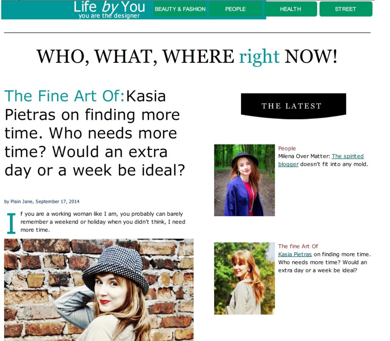The height and width of the screenshot is (341, 390).
Task: Open the Kasia Pietras sidebar link
Action: [295, 255]
